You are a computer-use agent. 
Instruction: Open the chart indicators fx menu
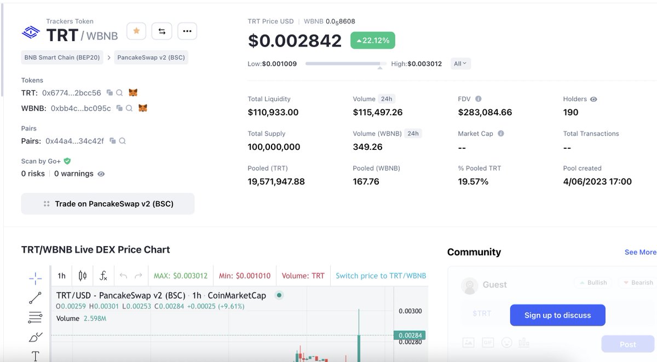(103, 276)
